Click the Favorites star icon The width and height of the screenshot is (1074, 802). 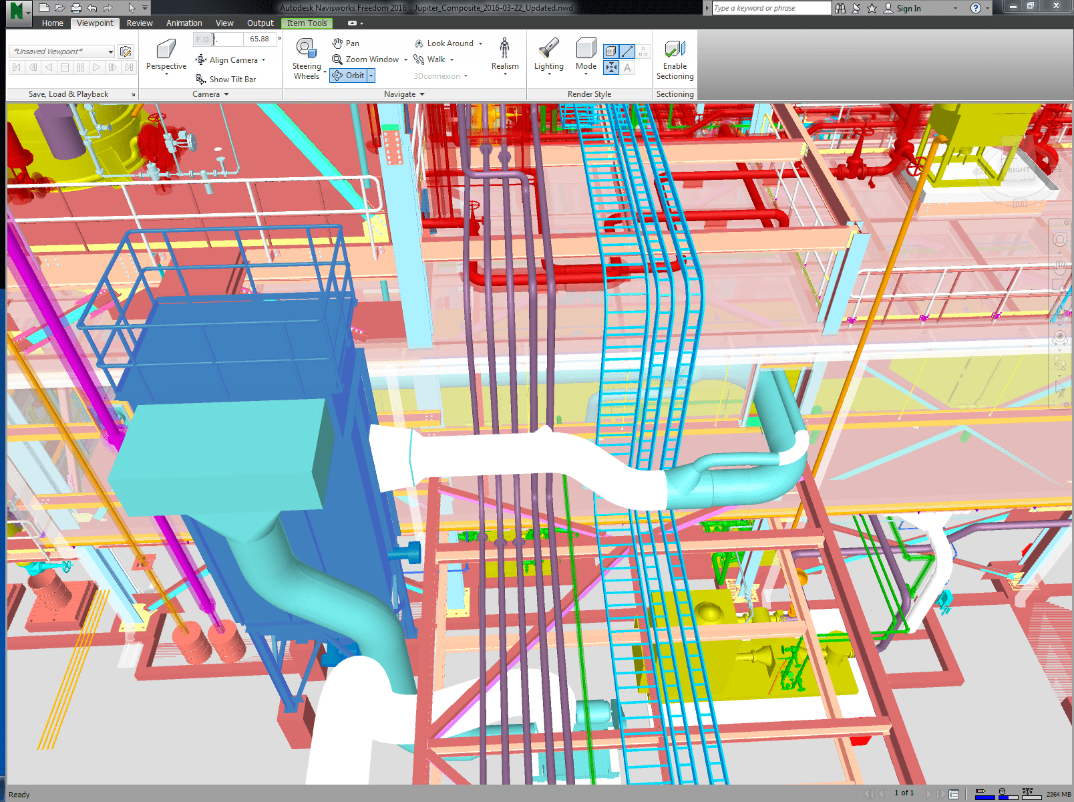[872, 8]
